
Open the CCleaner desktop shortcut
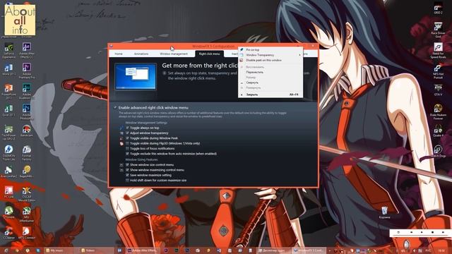pos(8,232)
